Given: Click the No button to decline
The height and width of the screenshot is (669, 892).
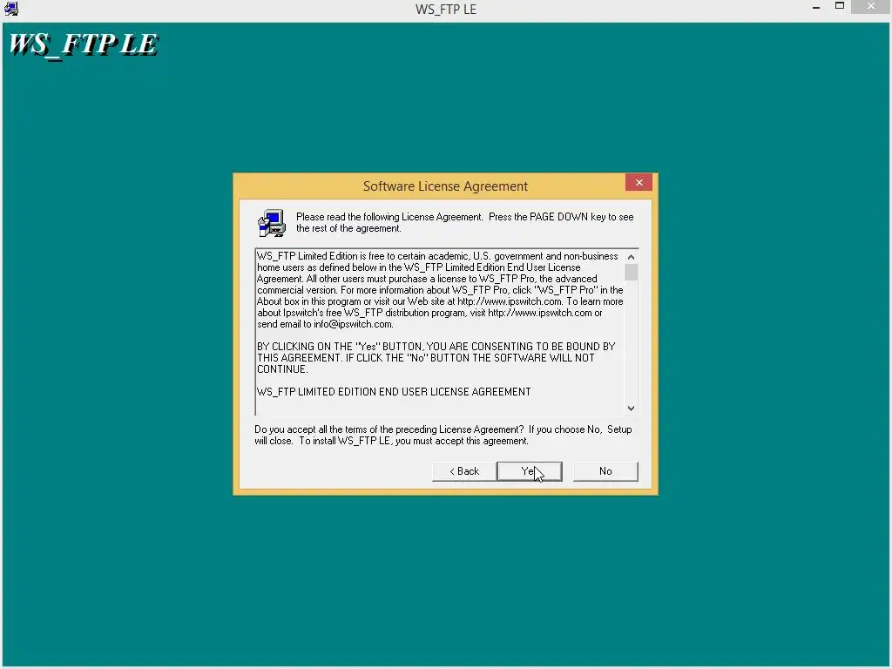Looking at the screenshot, I should [x=605, y=471].
